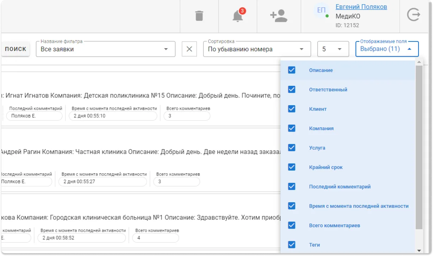Uncheck the Всего комментариев checkbox

291,225
